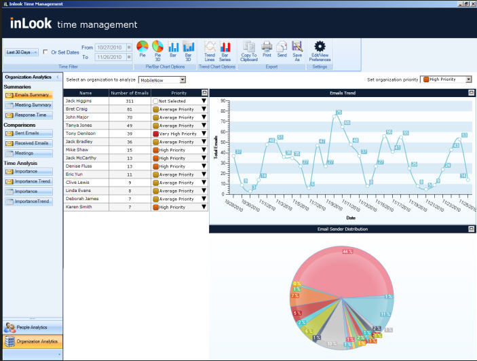Open priority dropdown for Bret Craig
This screenshot has height=361, width=477.
[x=204, y=109]
